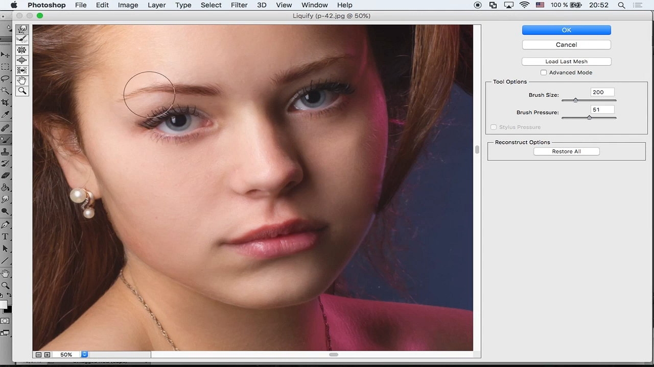Viewport: 654px width, 367px height.
Task: Open the Layer menu
Action: tap(156, 5)
